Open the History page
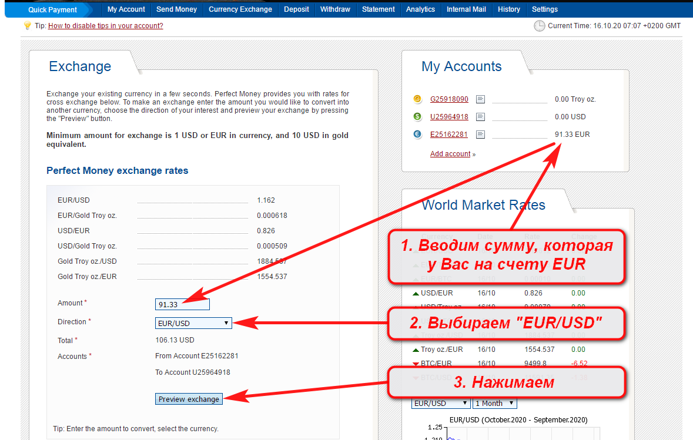693x440 pixels. (508, 9)
